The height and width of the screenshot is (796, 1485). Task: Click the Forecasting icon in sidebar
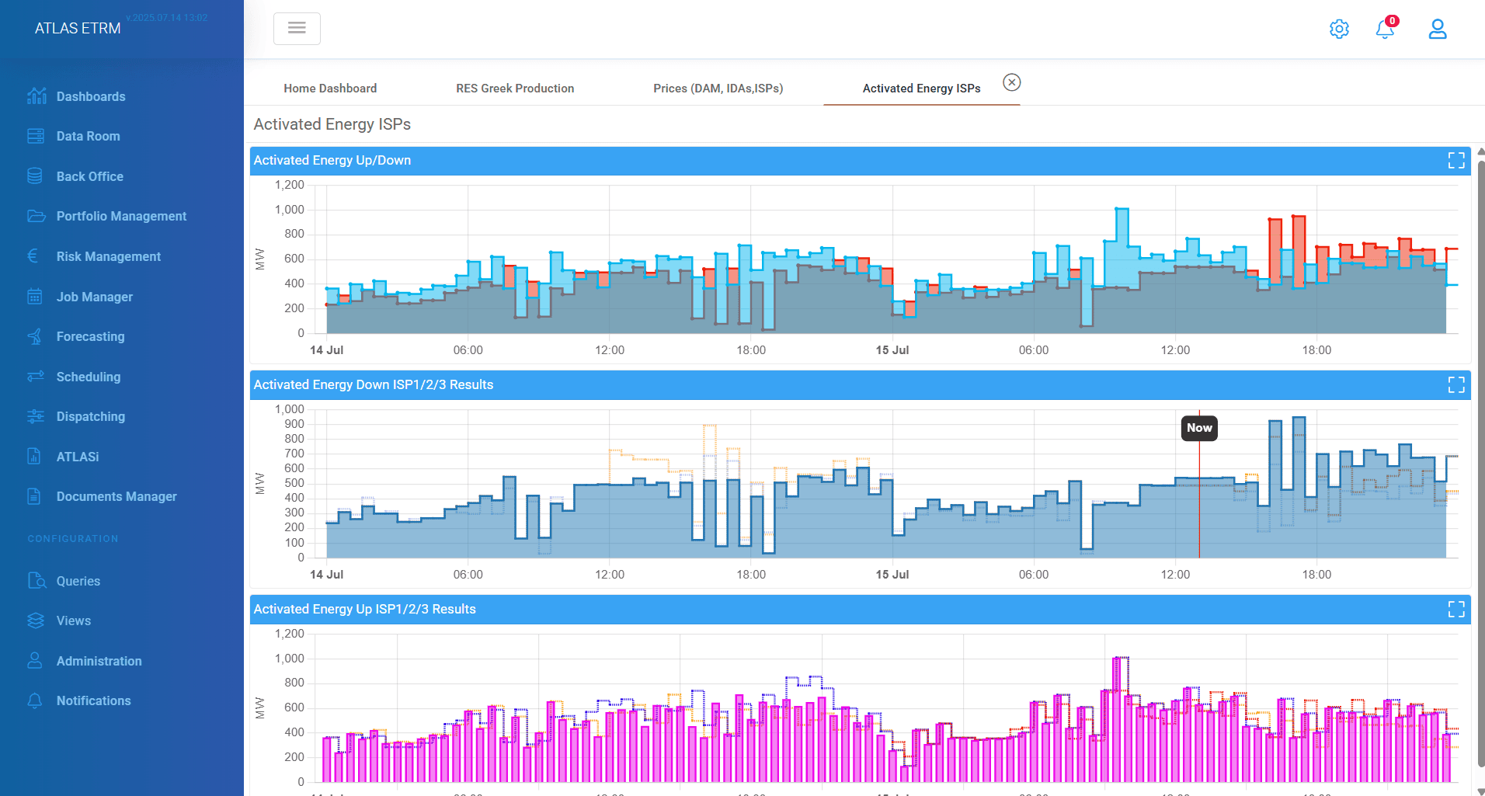[35, 336]
